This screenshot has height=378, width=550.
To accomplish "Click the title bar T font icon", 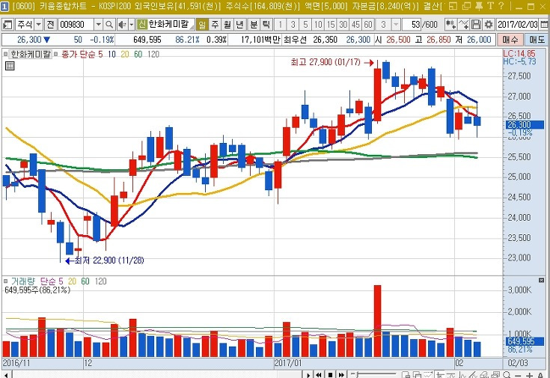I will pyautogui.click(x=490, y=6).
